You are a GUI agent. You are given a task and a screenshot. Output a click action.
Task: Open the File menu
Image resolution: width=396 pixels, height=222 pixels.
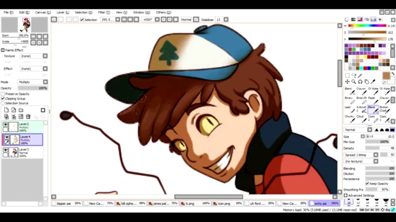[8, 12]
